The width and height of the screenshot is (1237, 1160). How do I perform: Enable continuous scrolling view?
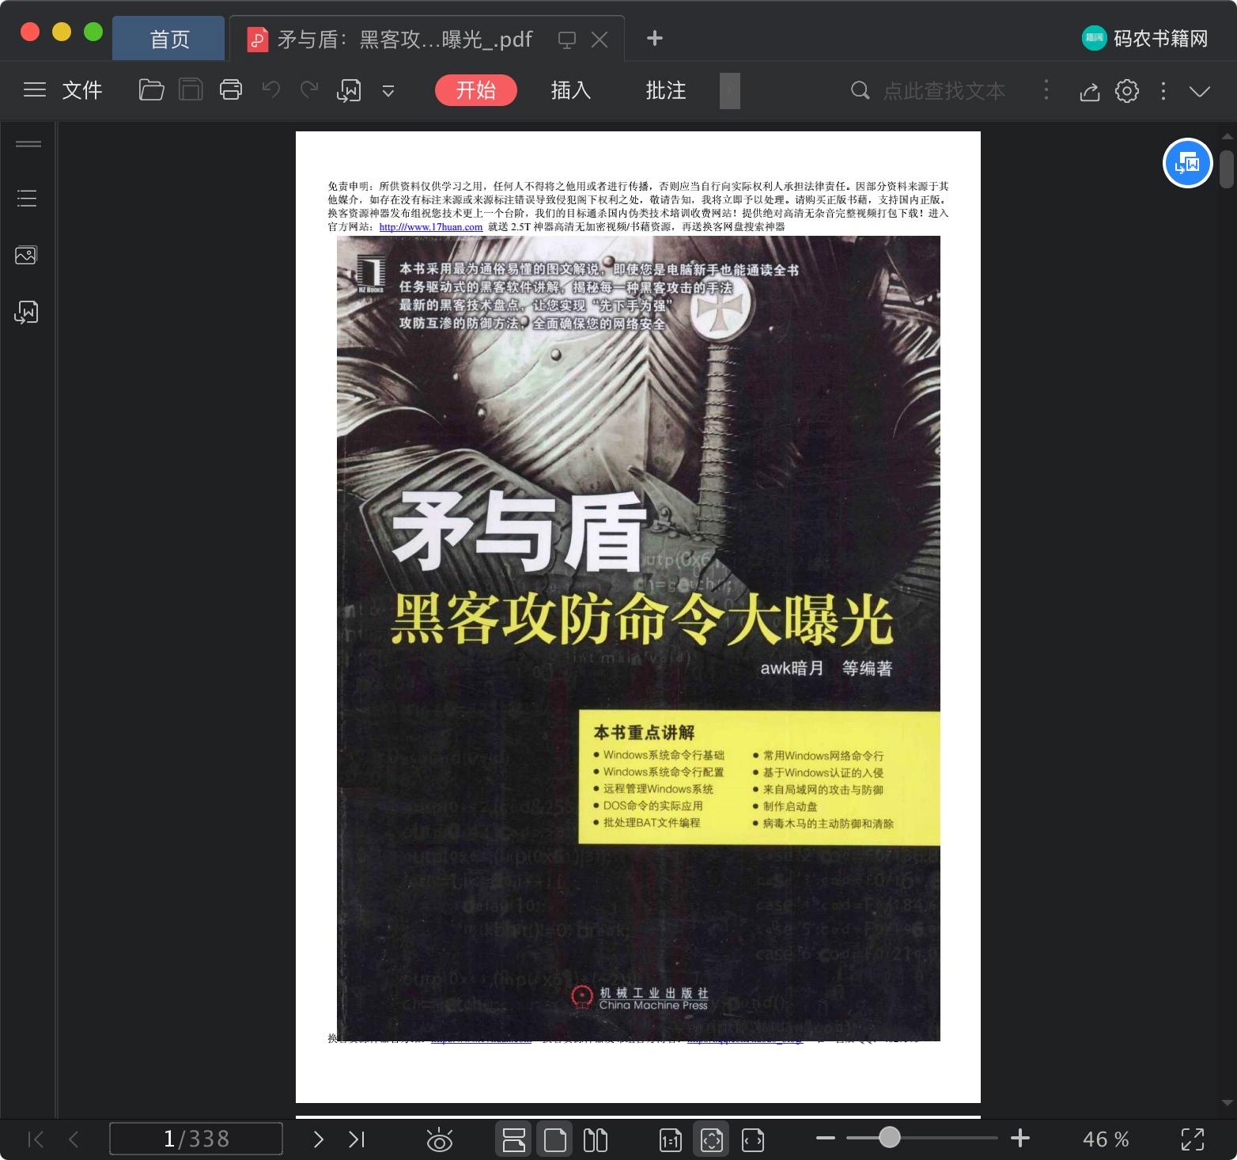coord(513,1139)
